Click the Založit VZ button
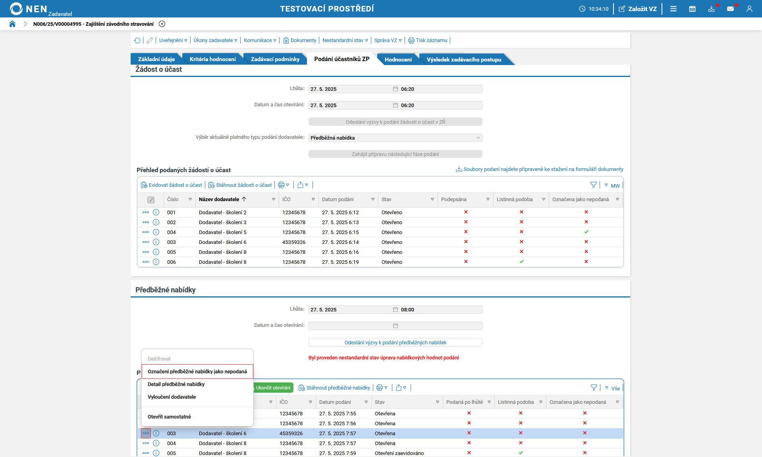This screenshot has width=762, height=457. tap(638, 9)
